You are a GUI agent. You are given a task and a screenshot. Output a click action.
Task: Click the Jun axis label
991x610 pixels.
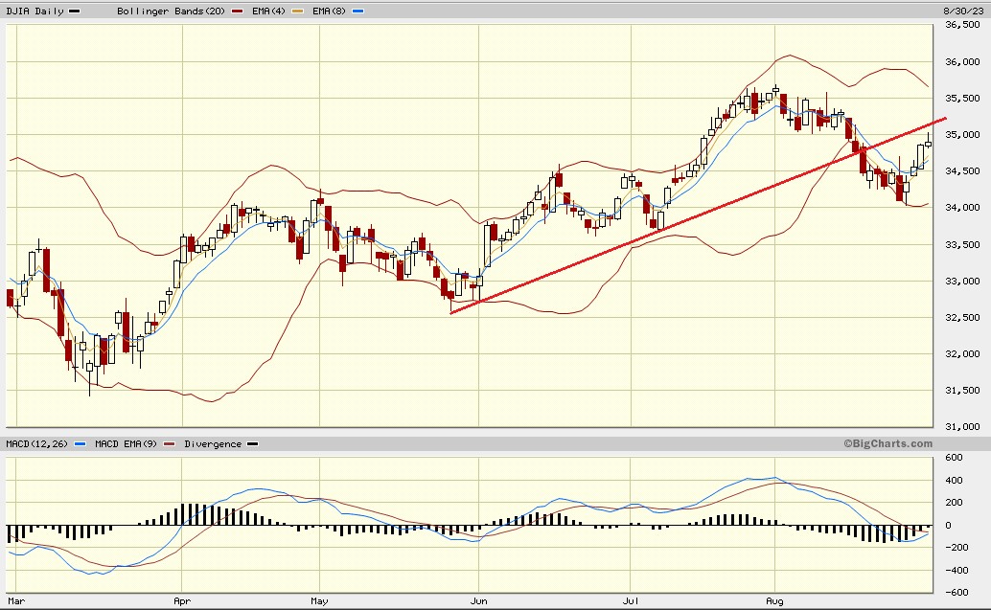point(479,600)
